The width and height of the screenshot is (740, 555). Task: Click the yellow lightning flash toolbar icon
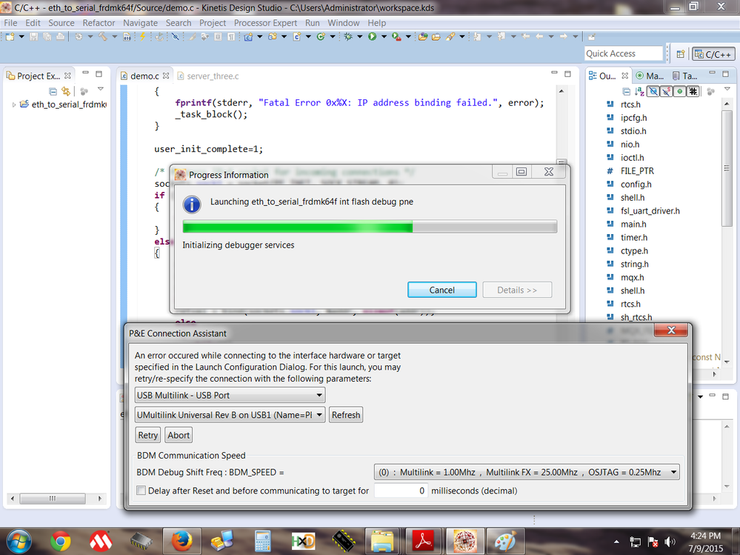pyautogui.click(x=142, y=36)
